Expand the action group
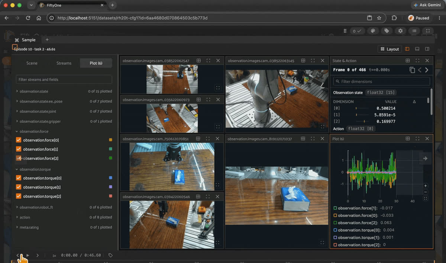 pos(64,217)
